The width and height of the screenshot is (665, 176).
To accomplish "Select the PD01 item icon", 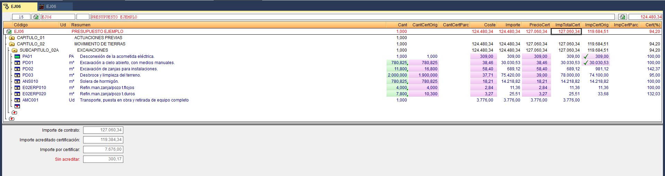I will (17, 63).
